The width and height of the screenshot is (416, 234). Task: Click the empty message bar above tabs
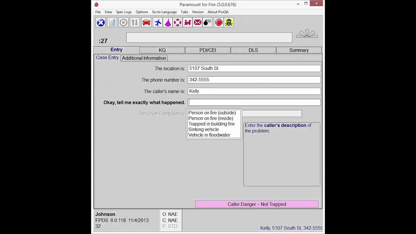(209, 37)
